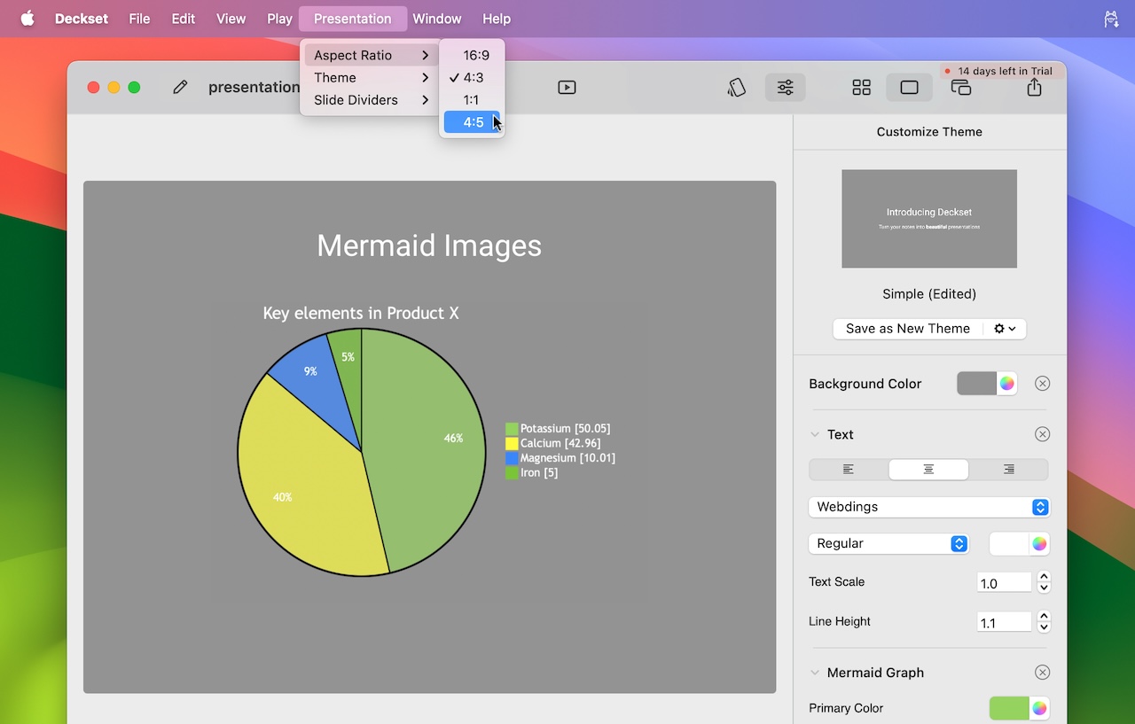Screen dimensions: 1135x724
Task: Select the 16:9 aspect ratio
Action: [472, 55]
